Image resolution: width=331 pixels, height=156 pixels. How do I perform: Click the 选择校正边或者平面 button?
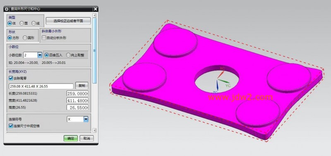click(x=68, y=21)
